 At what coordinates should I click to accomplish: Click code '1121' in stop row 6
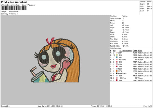click(135, 64)
